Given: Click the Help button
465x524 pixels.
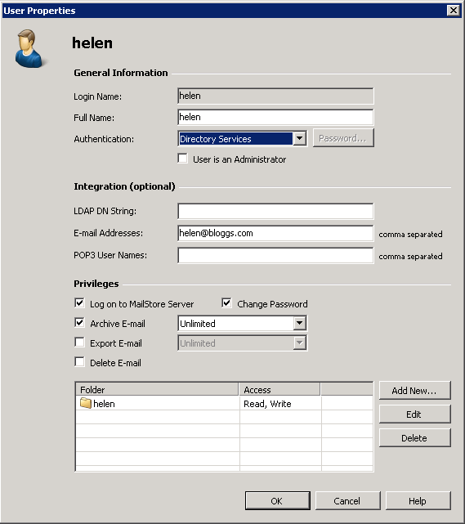Looking at the screenshot, I should coord(418,500).
